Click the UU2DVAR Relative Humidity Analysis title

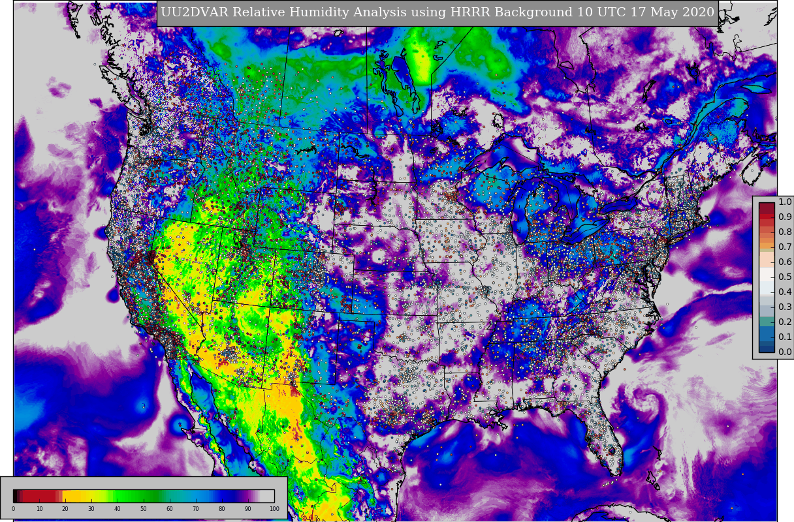click(x=437, y=12)
